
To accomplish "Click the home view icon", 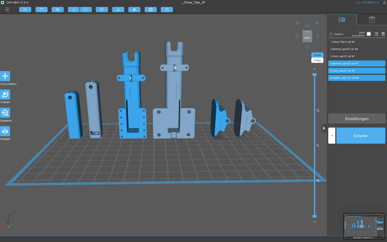I will click(x=297, y=22).
